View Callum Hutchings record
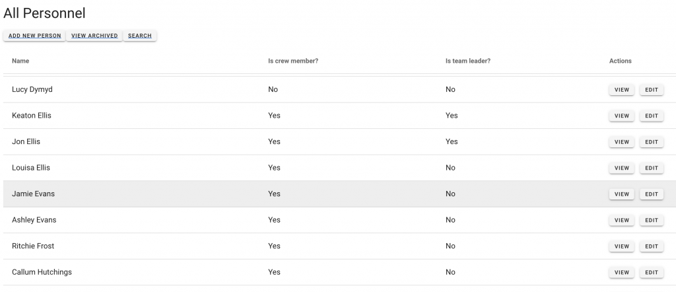The width and height of the screenshot is (676, 292). tap(621, 272)
